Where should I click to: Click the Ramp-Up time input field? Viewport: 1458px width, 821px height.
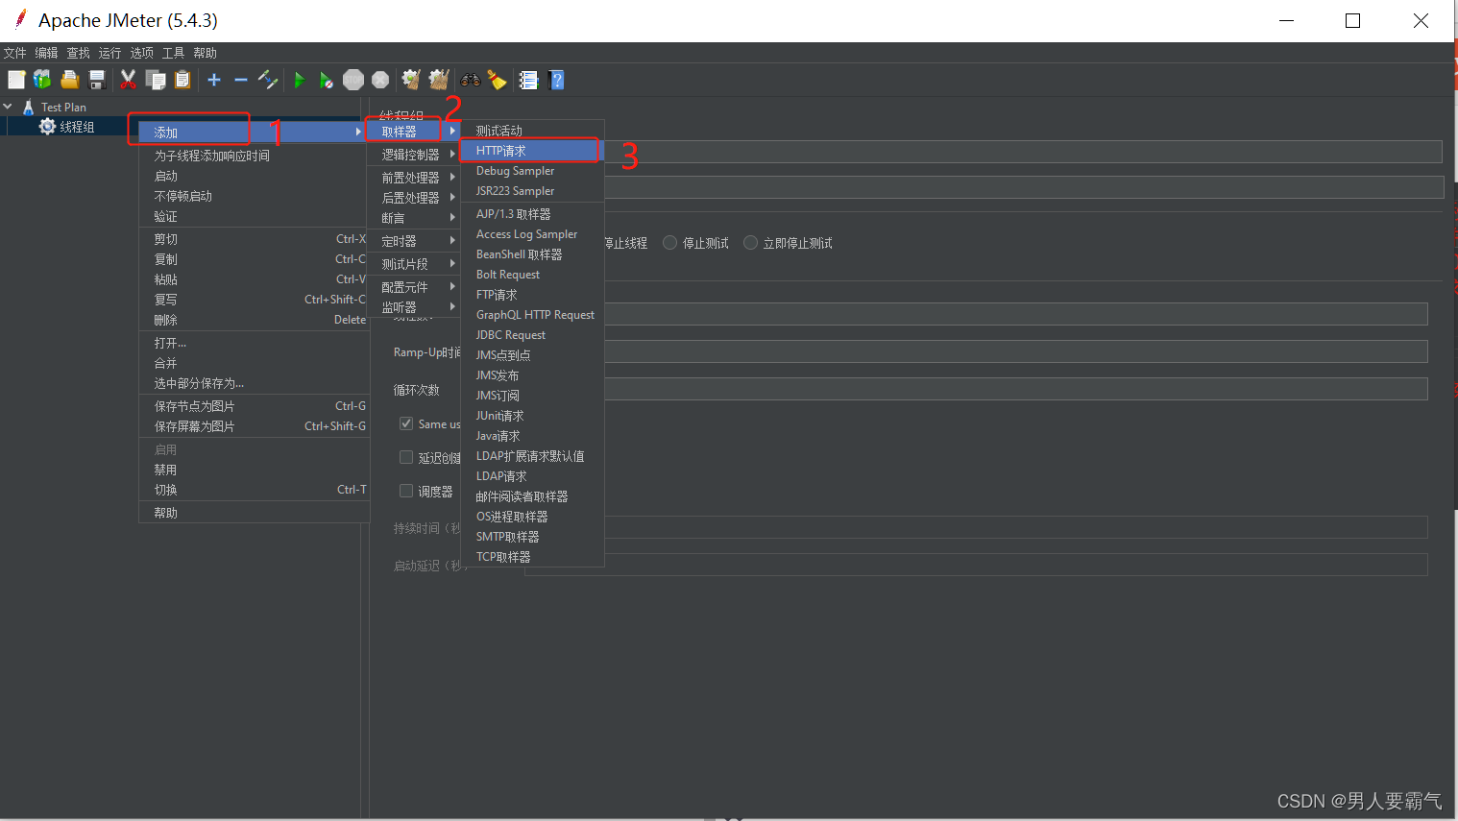pyautogui.click(x=1016, y=351)
